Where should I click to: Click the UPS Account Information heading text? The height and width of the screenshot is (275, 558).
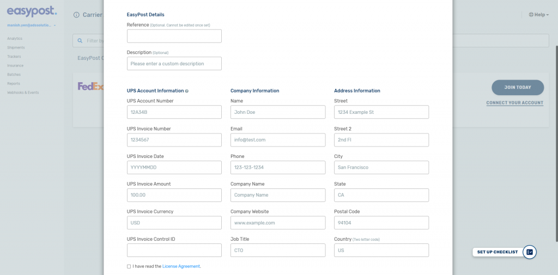tap(155, 91)
